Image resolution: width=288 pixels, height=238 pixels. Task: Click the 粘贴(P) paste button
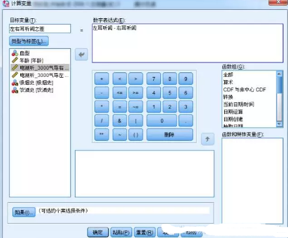[121, 232]
